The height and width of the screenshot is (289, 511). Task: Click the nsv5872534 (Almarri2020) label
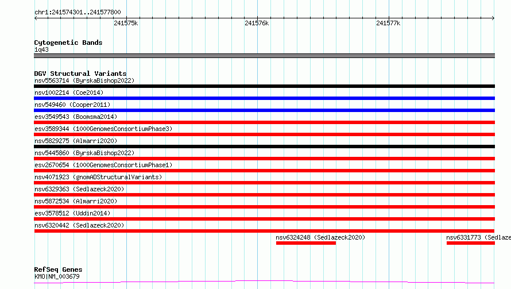(x=76, y=201)
